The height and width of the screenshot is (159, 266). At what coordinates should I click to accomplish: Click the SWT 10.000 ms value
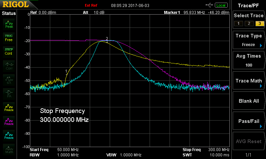coord(219,155)
